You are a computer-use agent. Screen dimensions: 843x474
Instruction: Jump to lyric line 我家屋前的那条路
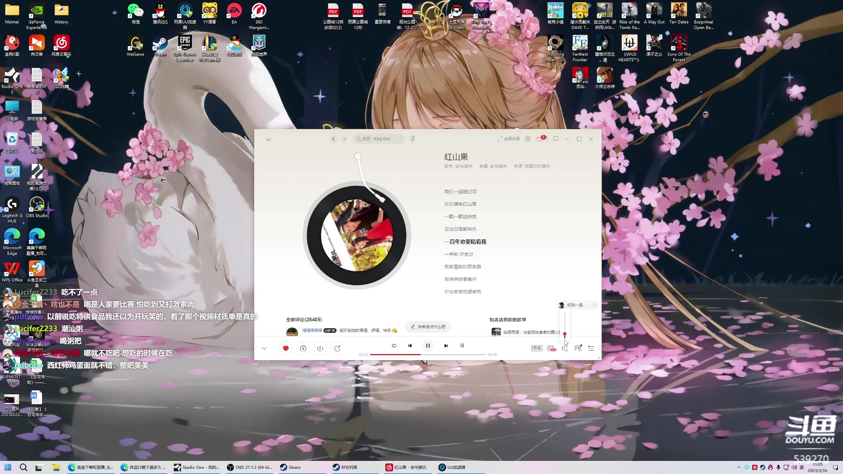click(x=462, y=267)
